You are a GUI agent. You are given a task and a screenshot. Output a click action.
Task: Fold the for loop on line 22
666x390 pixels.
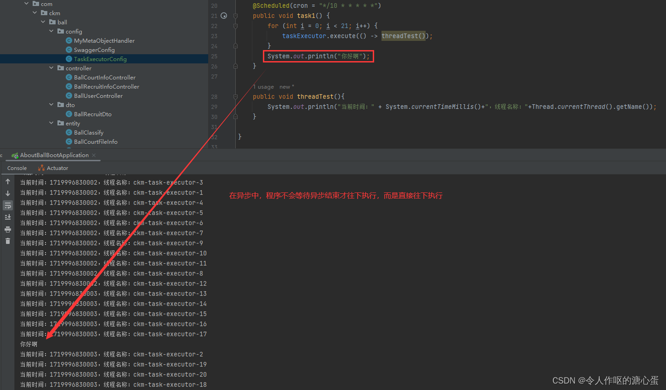[235, 26]
